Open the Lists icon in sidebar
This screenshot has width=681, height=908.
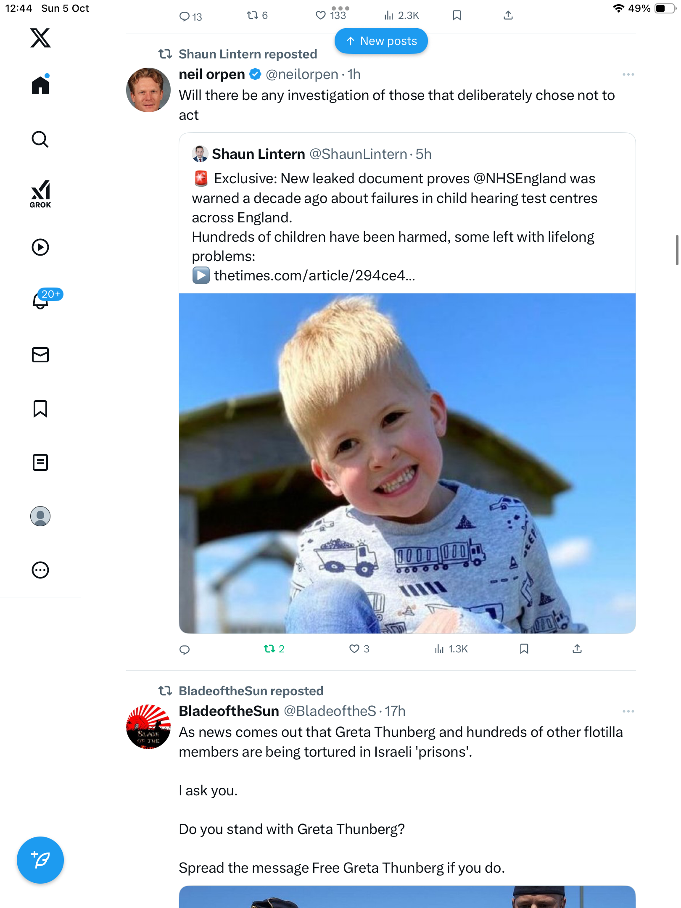[x=40, y=462]
